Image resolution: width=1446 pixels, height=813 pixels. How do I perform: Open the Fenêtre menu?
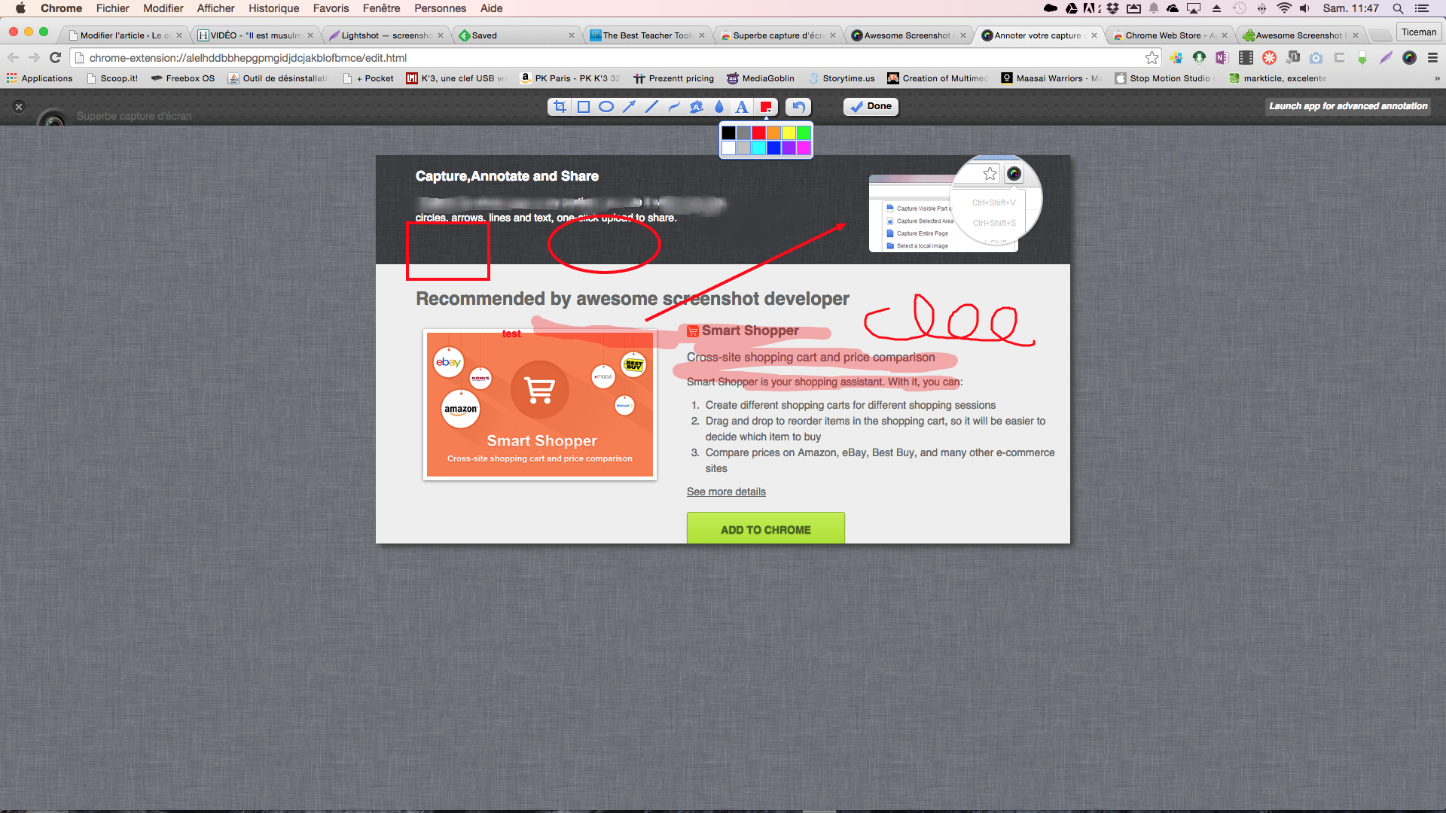381,8
